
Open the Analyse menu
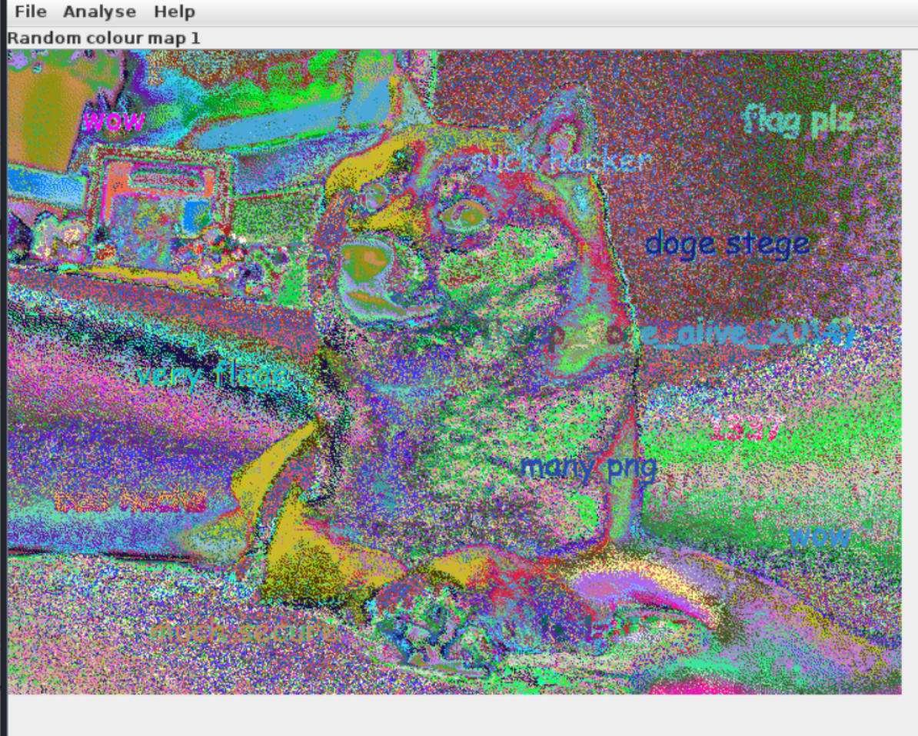(99, 12)
